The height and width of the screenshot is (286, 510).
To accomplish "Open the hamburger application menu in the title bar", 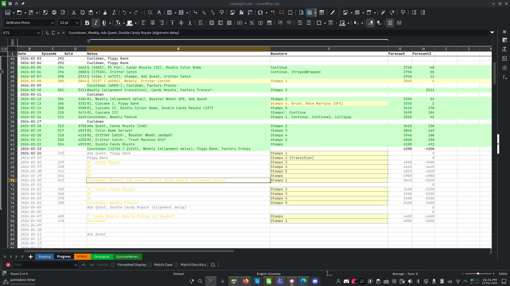I will 10,4.
